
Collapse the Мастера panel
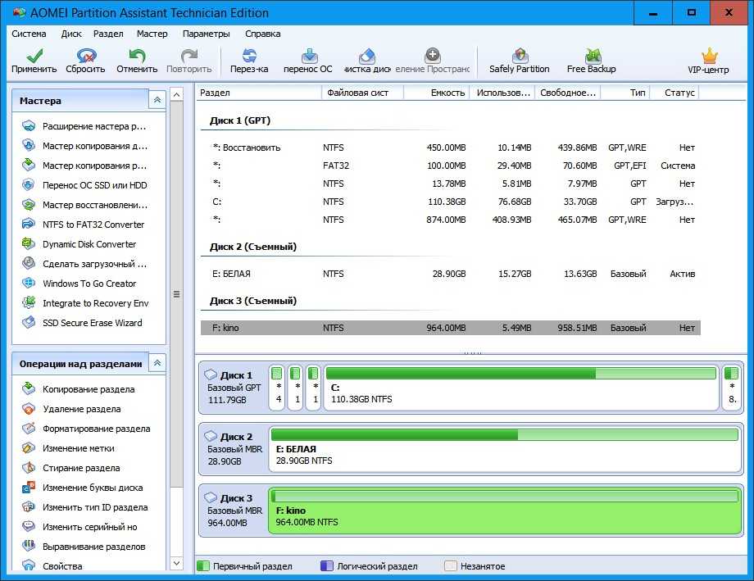point(156,100)
